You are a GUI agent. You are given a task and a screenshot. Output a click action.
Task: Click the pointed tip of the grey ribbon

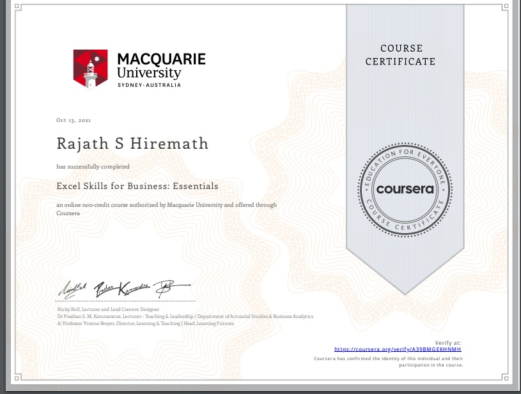pos(405,291)
